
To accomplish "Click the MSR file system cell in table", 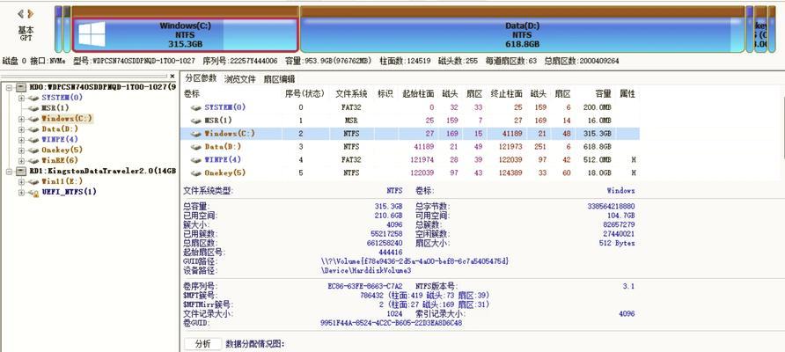I will 351,121.
